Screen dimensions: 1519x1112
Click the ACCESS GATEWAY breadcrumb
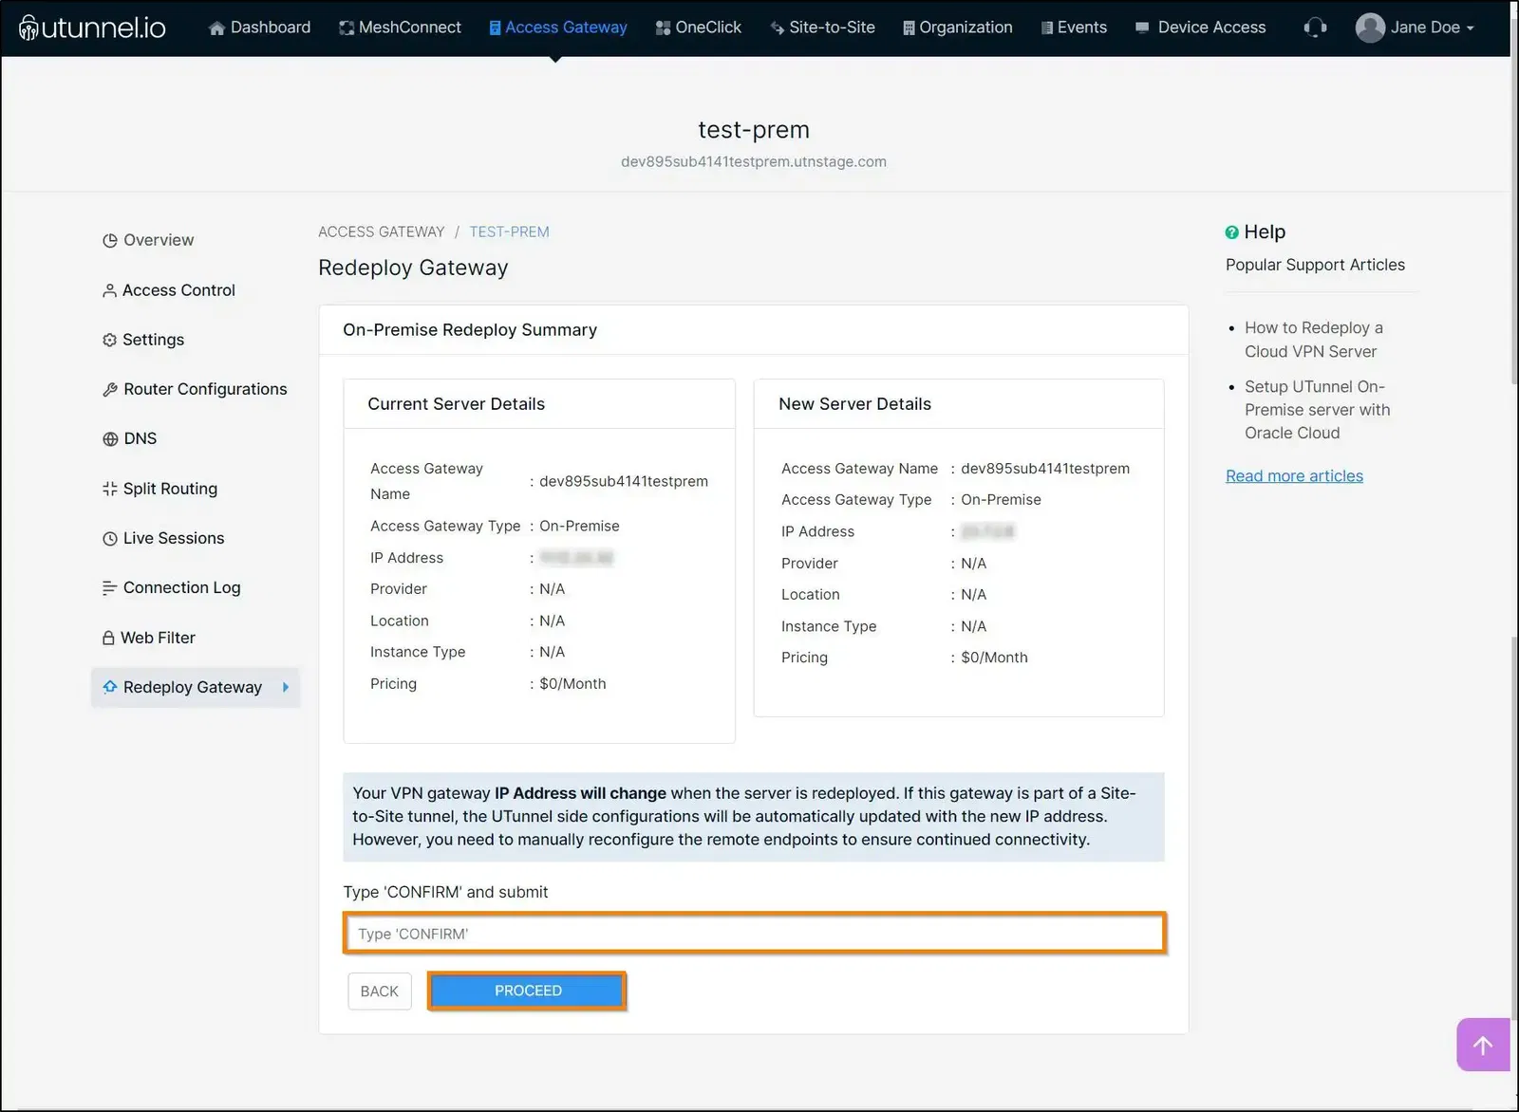coord(381,232)
